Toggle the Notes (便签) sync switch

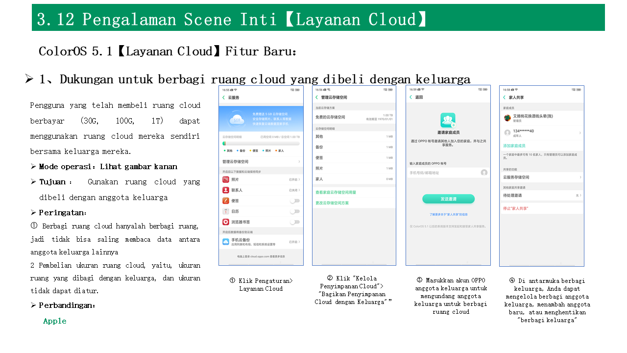[x=294, y=201]
